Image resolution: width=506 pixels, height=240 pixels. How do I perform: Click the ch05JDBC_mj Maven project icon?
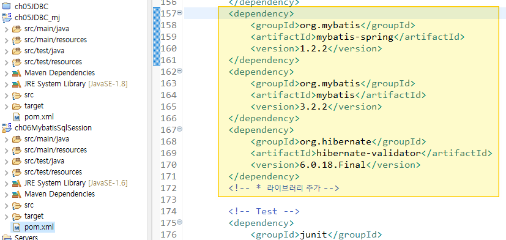pyautogui.click(x=7, y=17)
